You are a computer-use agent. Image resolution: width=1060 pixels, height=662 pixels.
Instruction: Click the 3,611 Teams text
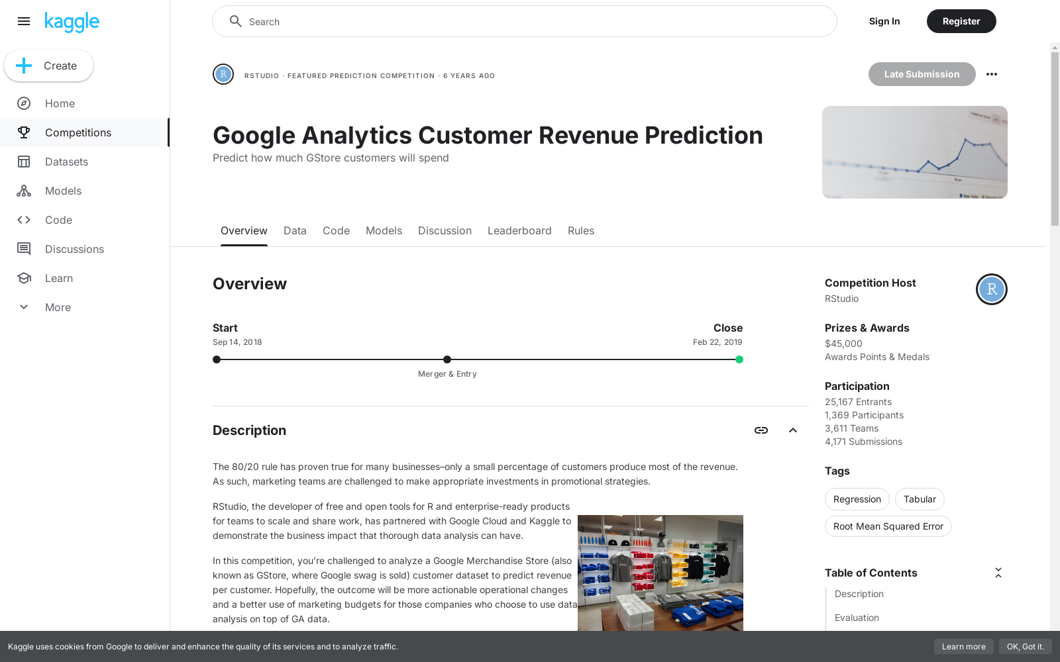tap(851, 428)
